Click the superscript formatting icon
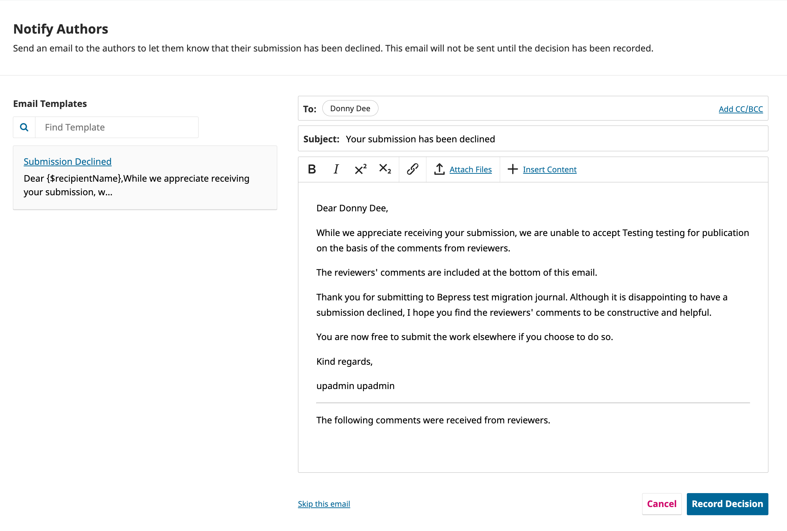787x531 pixels. (x=360, y=169)
